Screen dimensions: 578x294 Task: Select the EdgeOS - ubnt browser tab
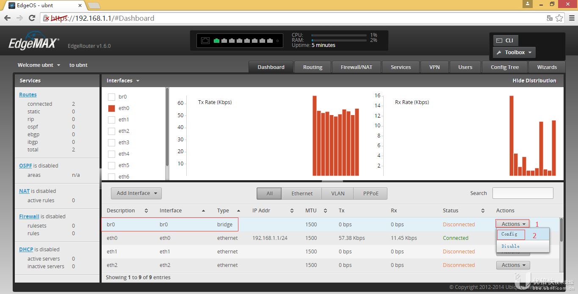pyautogui.click(x=45, y=5)
